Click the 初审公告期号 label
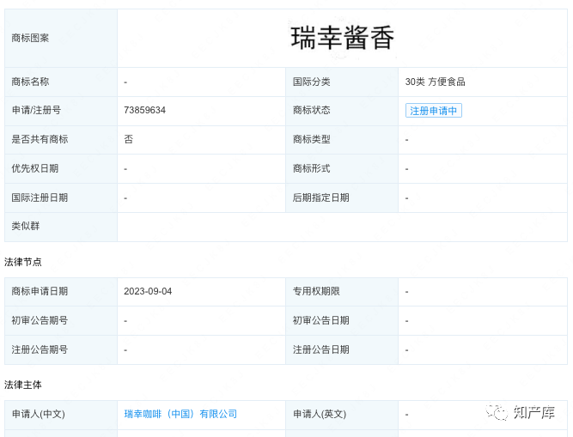 point(40,320)
